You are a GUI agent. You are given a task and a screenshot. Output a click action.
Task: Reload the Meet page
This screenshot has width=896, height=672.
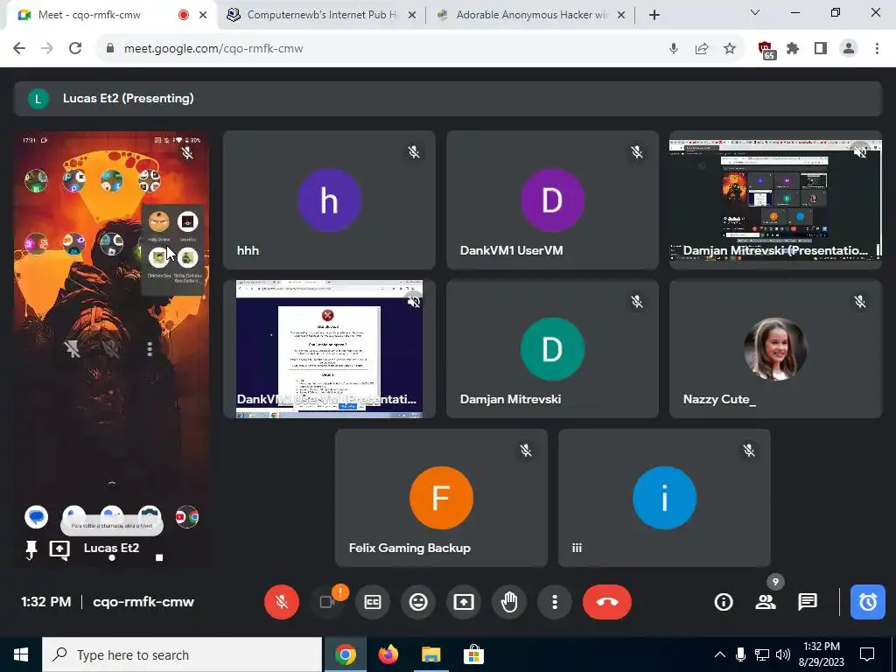coord(75,49)
